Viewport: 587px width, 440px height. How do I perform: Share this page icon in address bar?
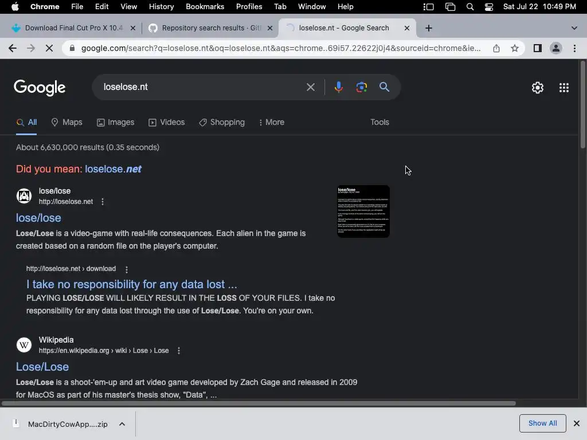click(x=496, y=48)
